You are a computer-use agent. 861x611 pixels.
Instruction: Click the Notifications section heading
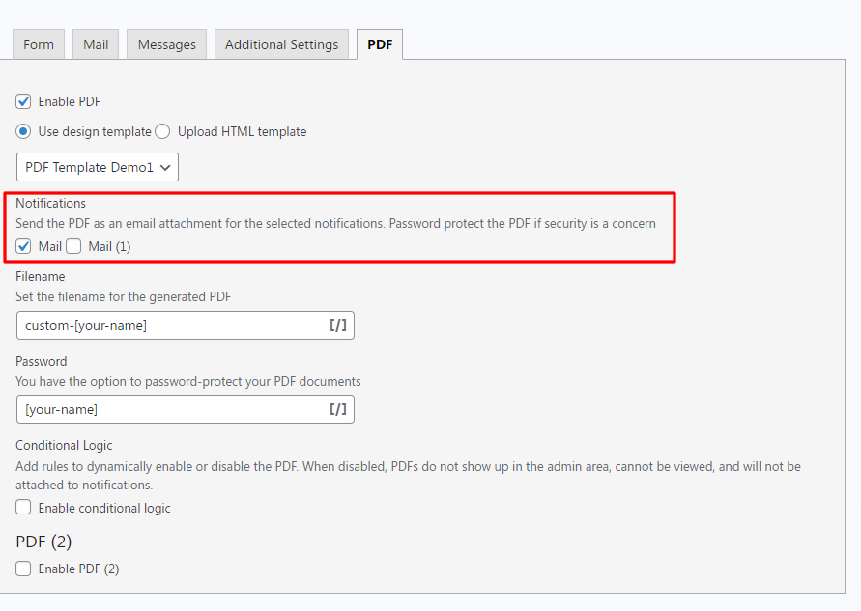pyautogui.click(x=50, y=203)
